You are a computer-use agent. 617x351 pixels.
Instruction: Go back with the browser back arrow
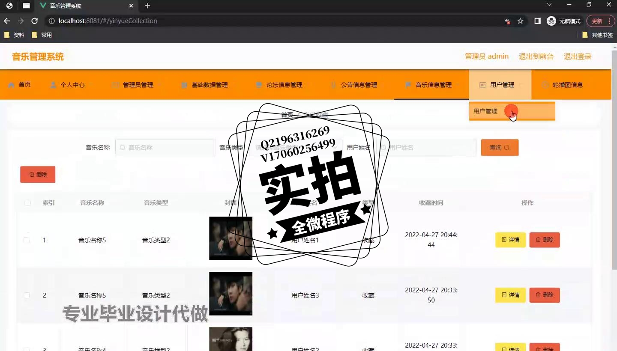point(7,21)
